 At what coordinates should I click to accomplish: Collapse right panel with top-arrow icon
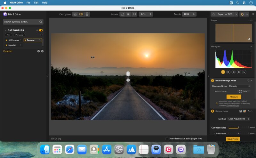click(x=253, y=14)
